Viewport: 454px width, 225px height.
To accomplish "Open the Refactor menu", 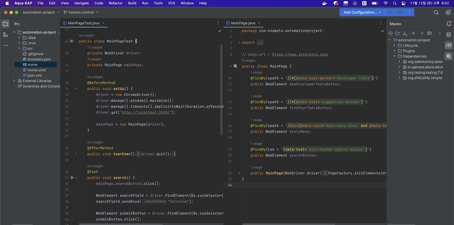I will (x=116, y=3).
